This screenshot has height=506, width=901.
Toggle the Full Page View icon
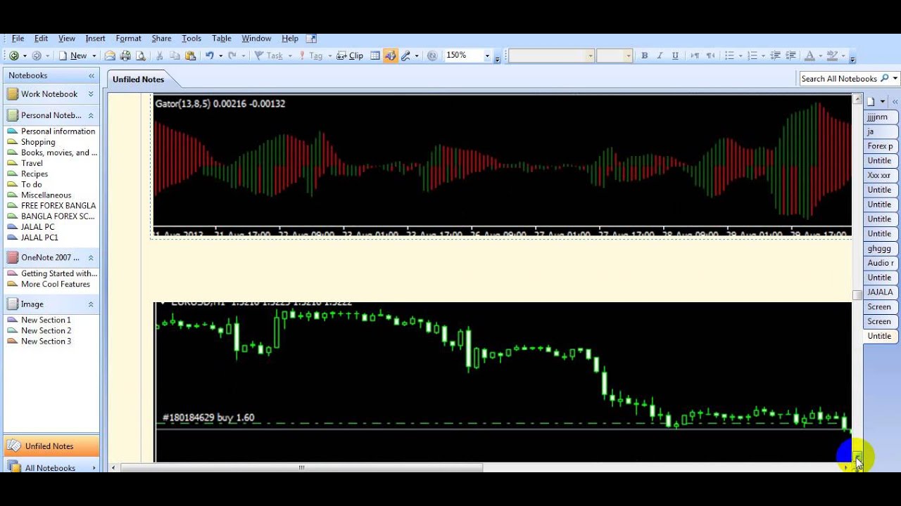390,56
